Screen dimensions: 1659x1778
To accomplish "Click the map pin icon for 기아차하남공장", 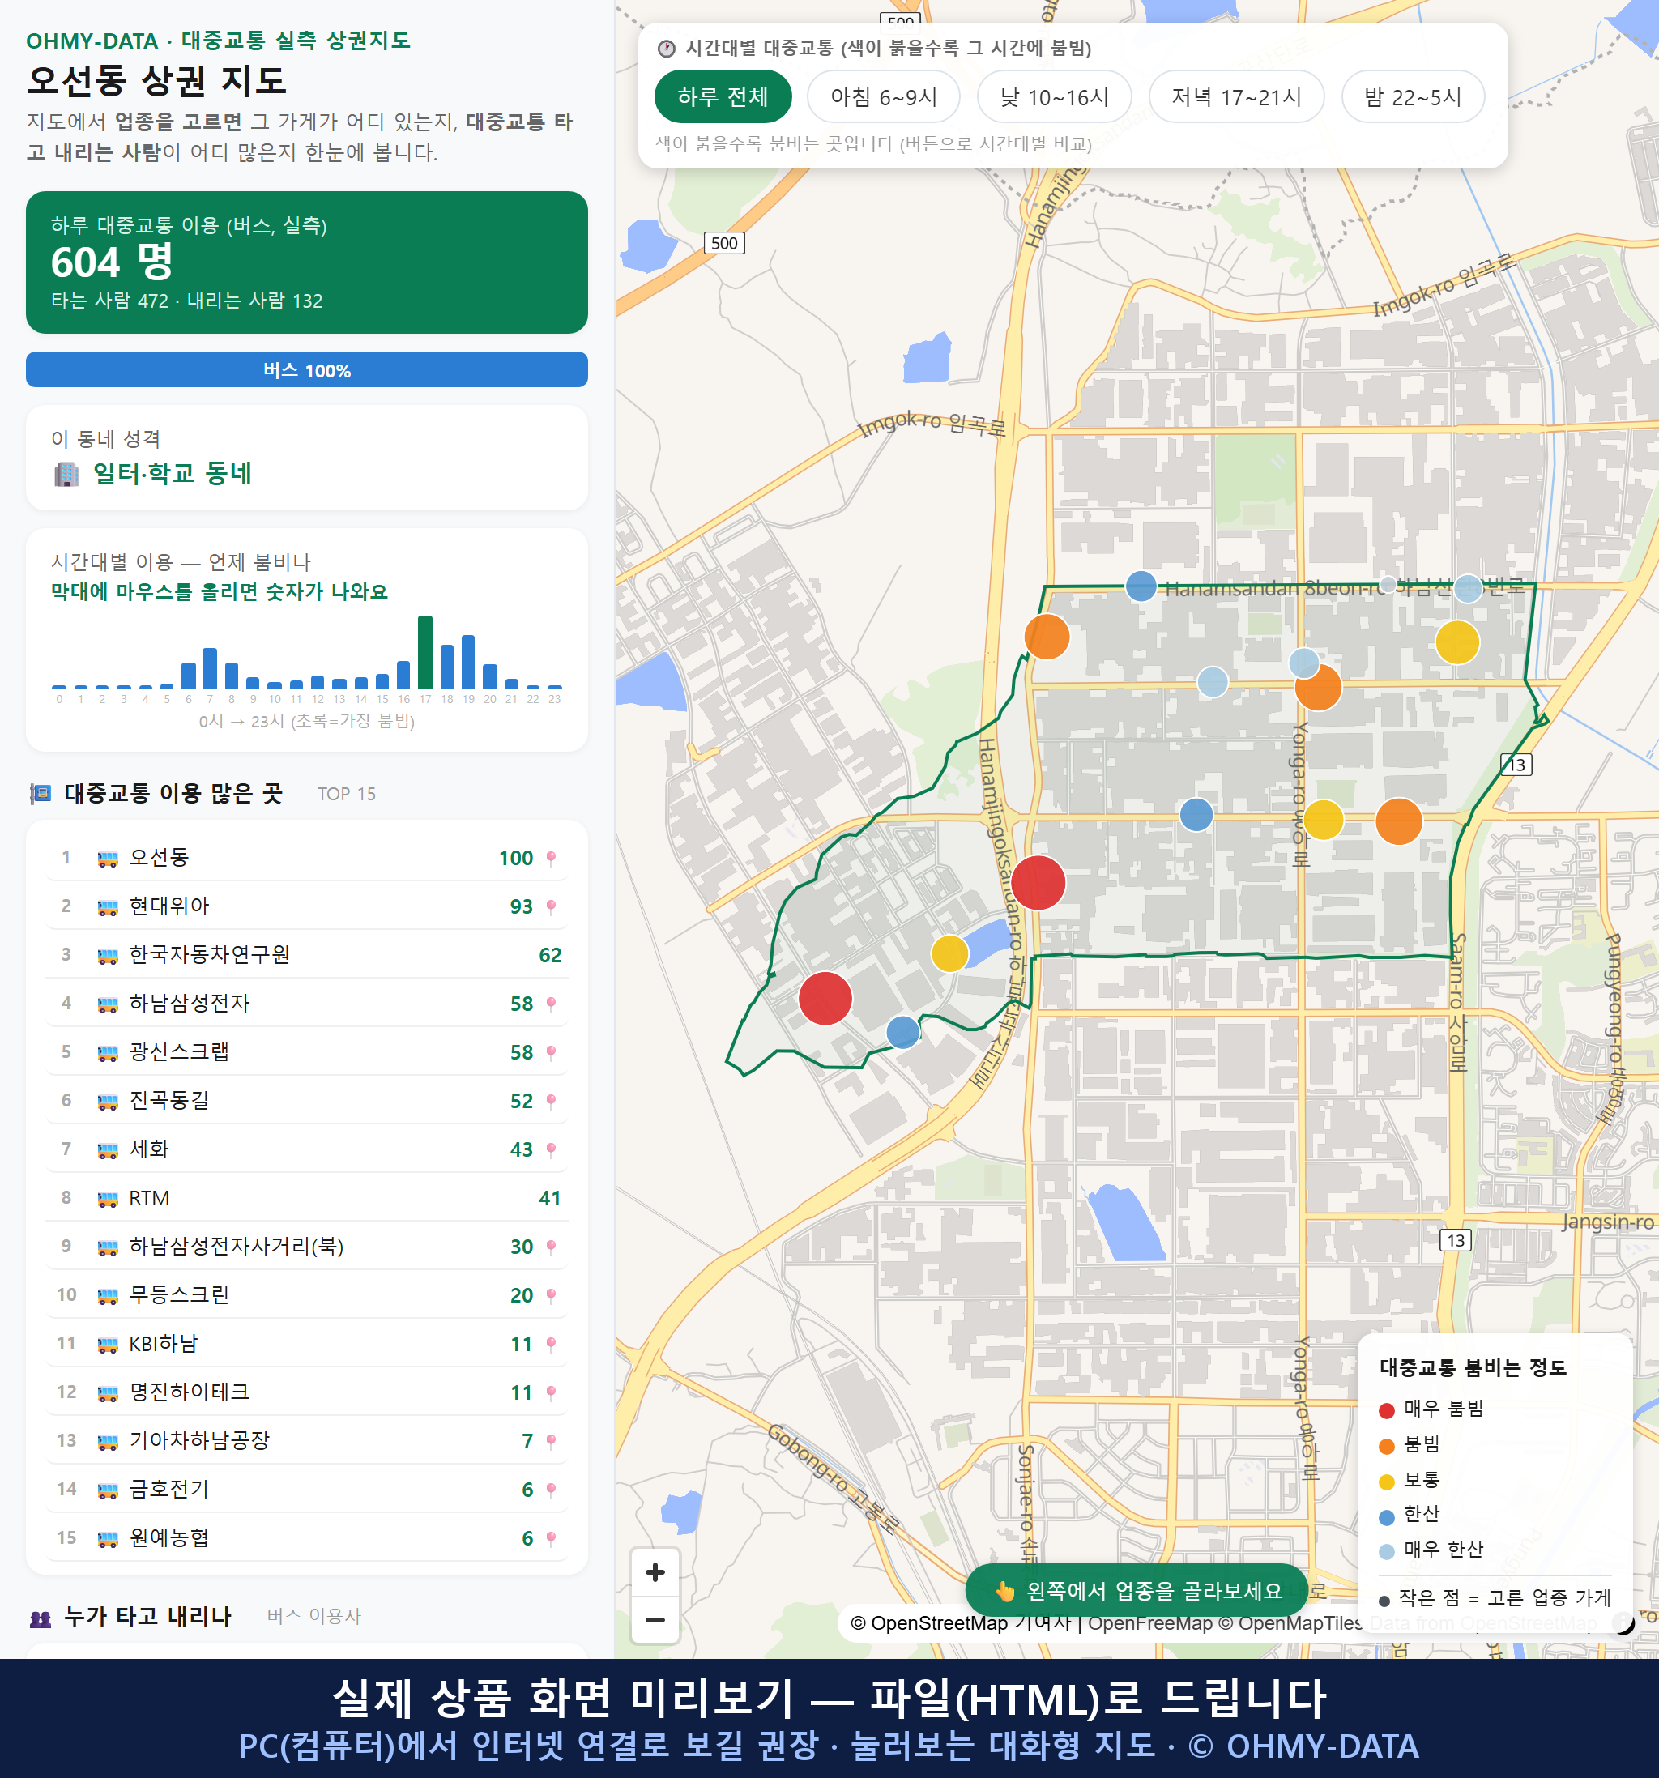I will pyautogui.click(x=551, y=1442).
